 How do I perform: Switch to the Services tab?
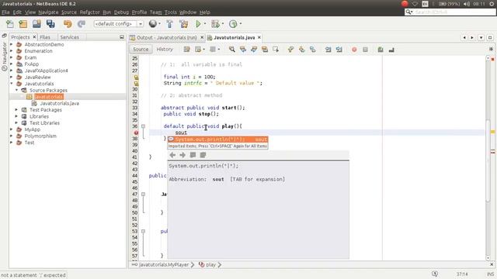point(69,37)
